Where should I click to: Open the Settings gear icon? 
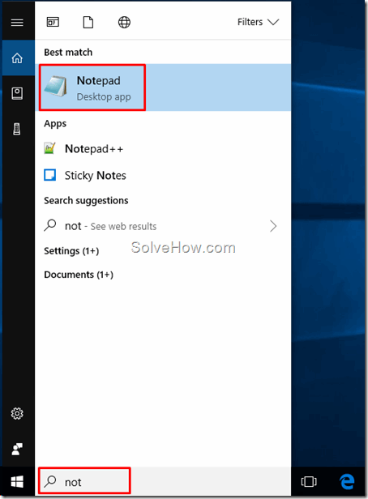coord(17,413)
